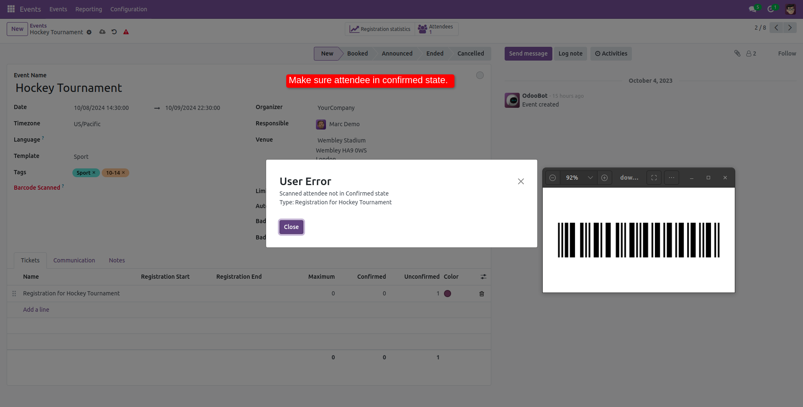This screenshot has height=407, width=803.
Task: Save the record with the cloud icon
Action: coord(102,32)
